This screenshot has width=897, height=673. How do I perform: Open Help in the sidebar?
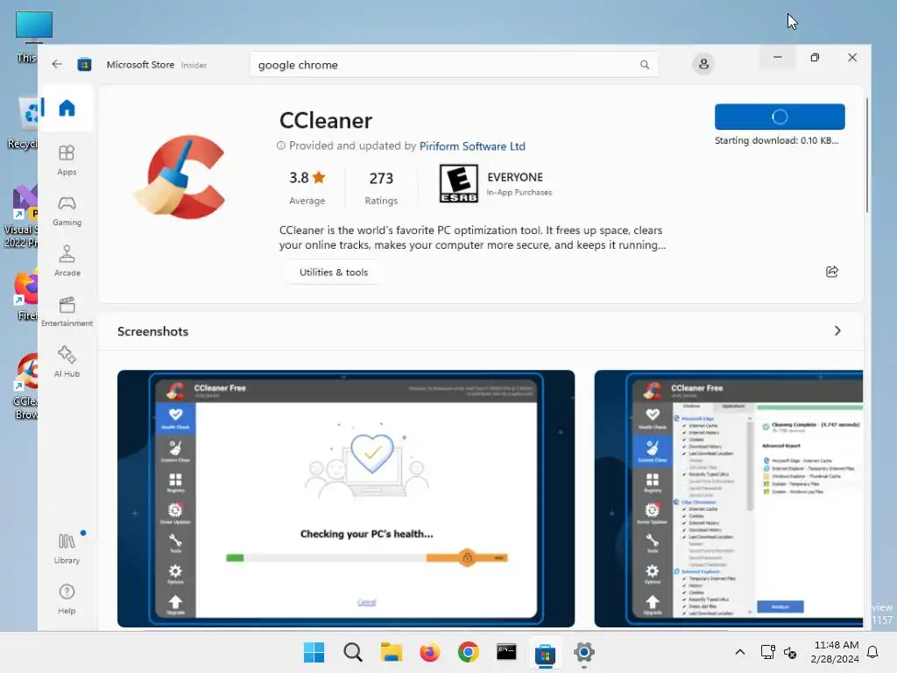67,599
